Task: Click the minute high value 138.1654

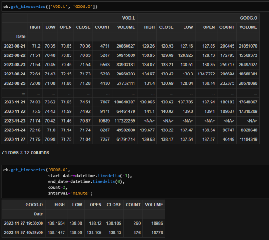Action: pos(56,223)
